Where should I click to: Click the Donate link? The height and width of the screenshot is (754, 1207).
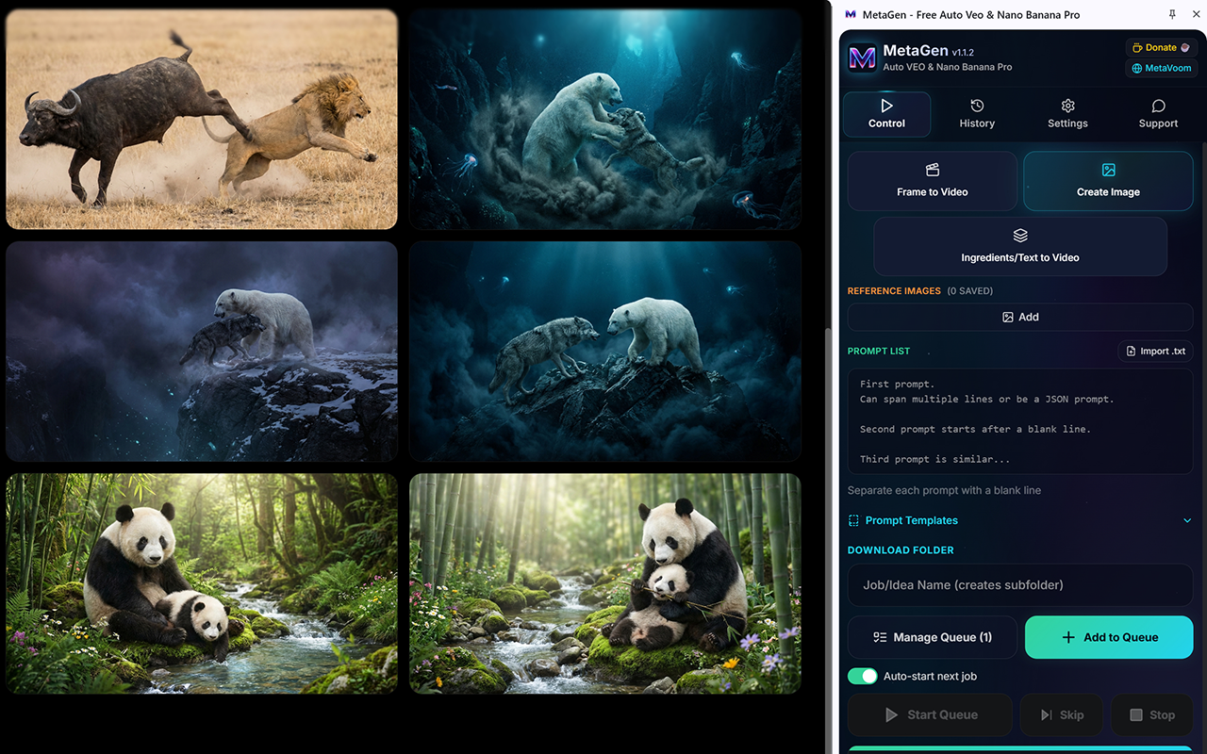pyautogui.click(x=1160, y=48)
